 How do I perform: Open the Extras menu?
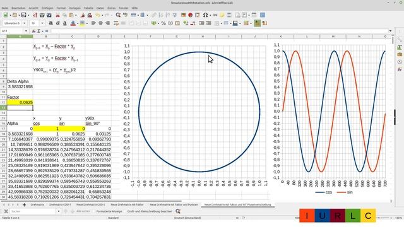click(112, 8)
